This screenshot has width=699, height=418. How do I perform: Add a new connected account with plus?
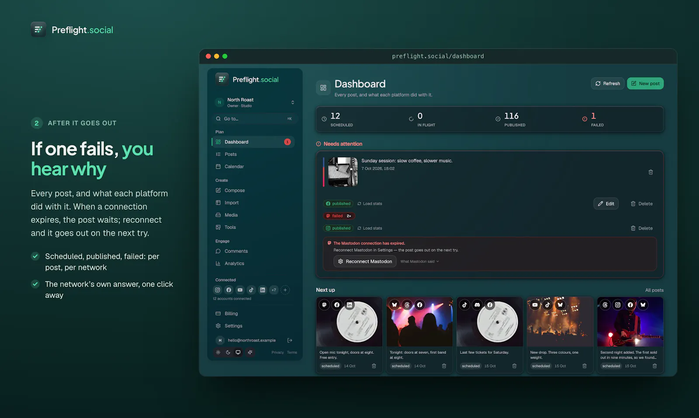point(285,290)
